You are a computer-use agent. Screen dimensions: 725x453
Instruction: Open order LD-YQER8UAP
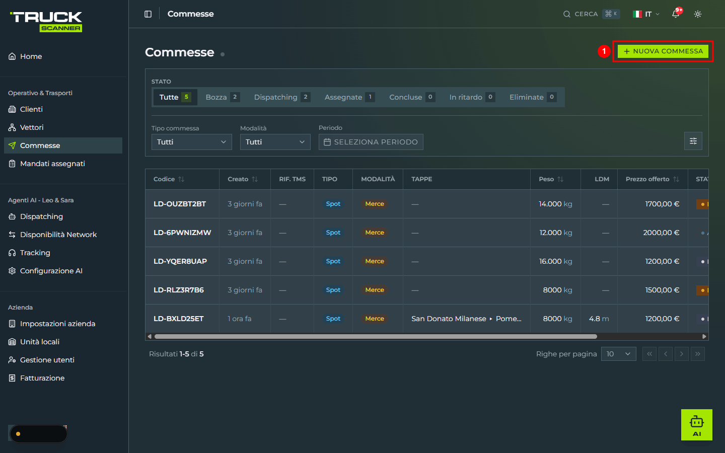pyautogui.click(x=180, y=261)
